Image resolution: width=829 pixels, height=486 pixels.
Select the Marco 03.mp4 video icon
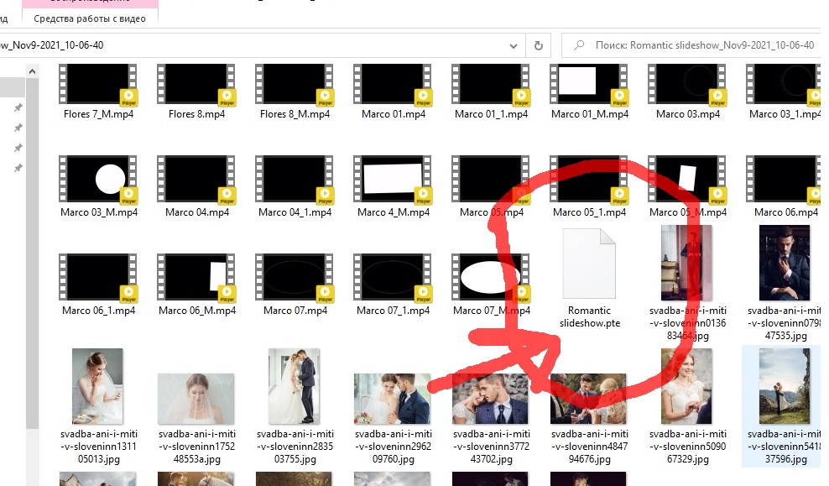pos(687,85)
